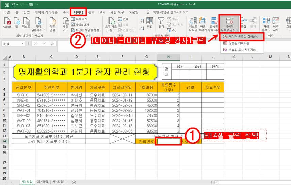Viewport: 291px width, 185px height.
Task: Click cell containing SHD-01
Action: point(23,95)
